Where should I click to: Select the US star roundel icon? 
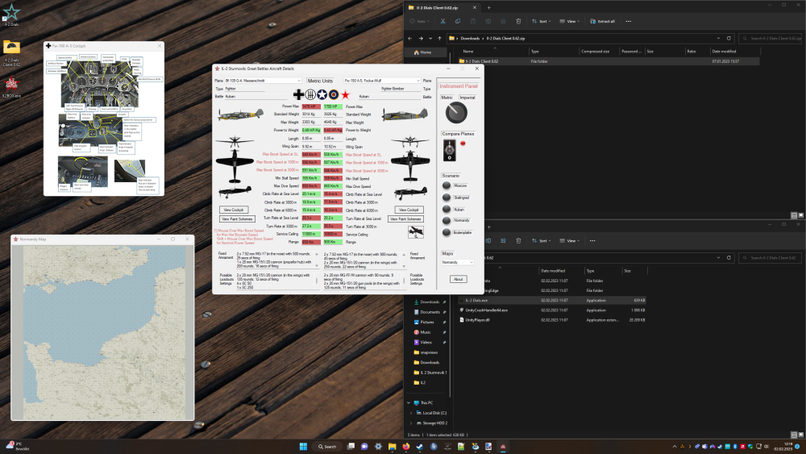[321, 94]
